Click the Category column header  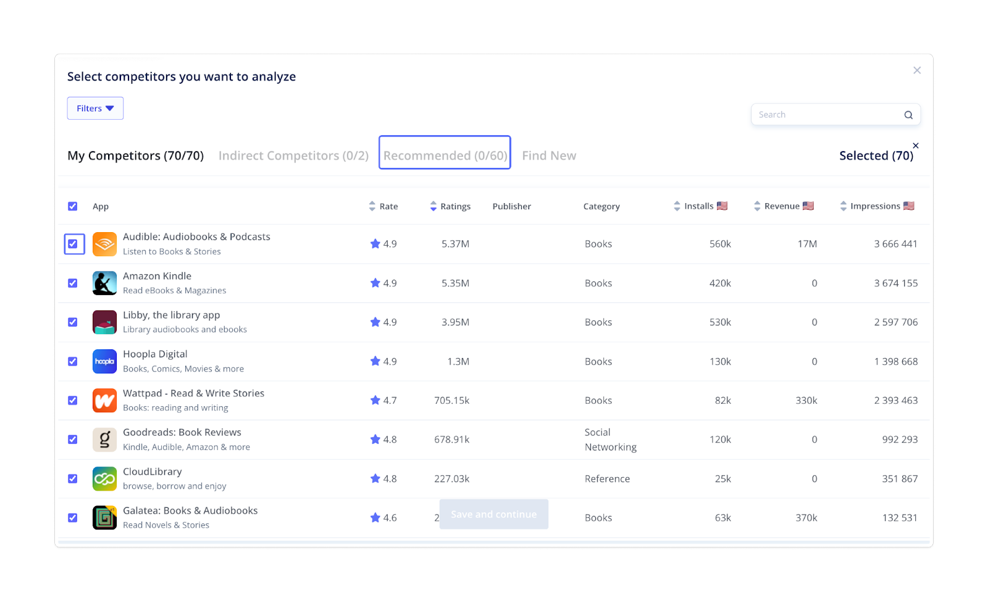[x=601, y=207]
